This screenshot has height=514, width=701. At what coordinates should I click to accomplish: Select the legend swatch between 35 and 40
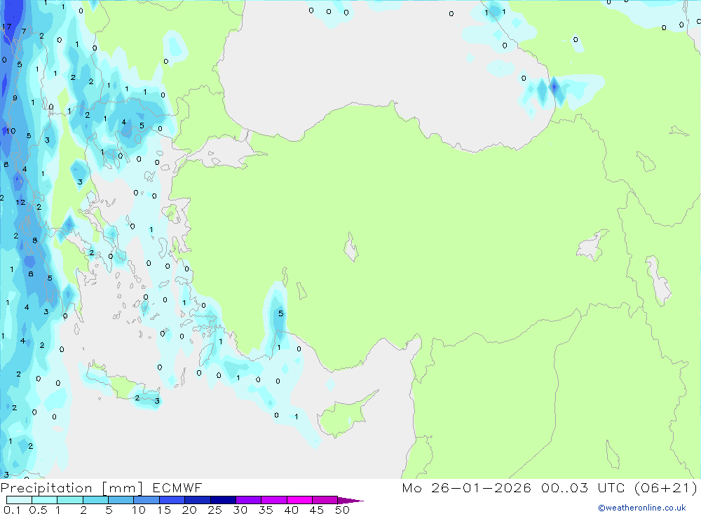[273, 500]
